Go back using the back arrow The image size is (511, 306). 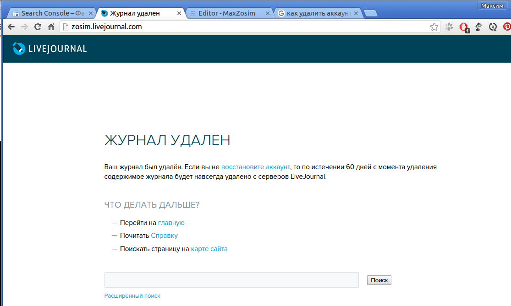(x=11, y=27)
